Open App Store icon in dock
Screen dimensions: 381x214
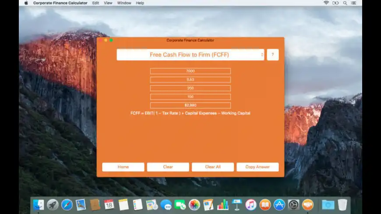(279, 205)
